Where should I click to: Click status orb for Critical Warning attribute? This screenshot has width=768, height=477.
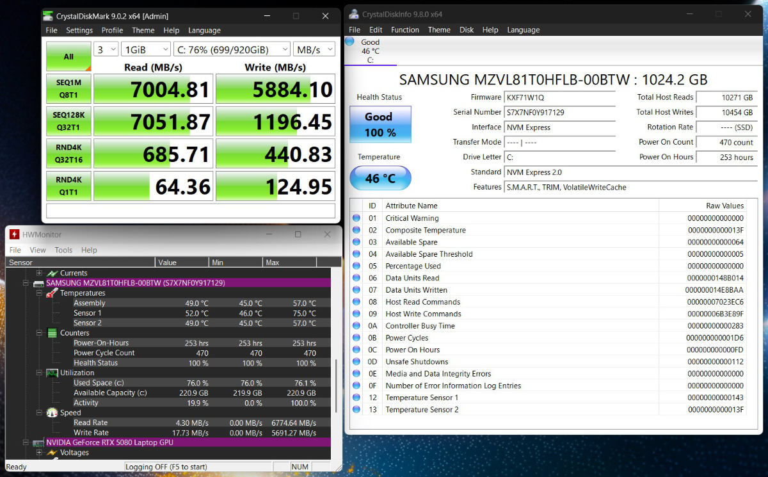coord(356,218)
